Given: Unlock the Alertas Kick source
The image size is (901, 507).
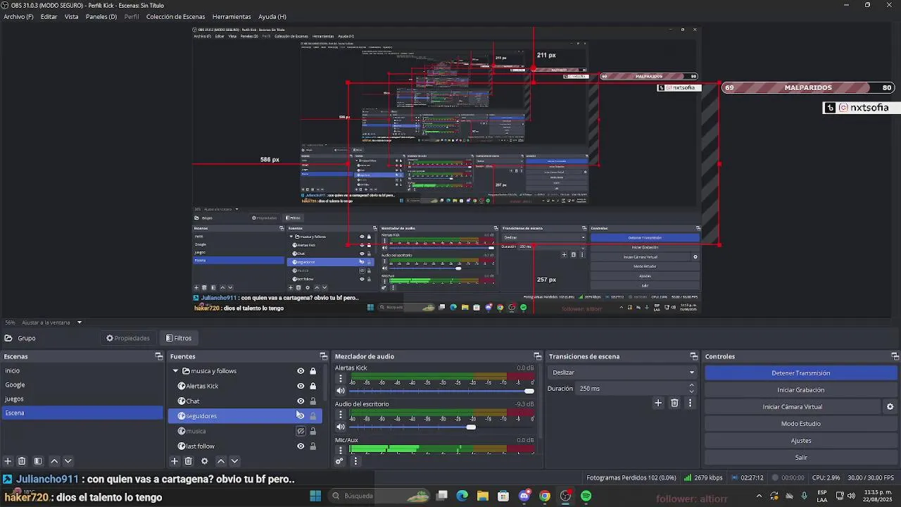Looking at the screenshot, I should (x=313, y=386).
